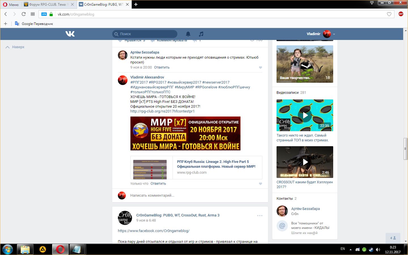This screenshot has height=255, width=408.
Task: Open Google Переводчик bookmark
Action: click(x=34, y=24)
